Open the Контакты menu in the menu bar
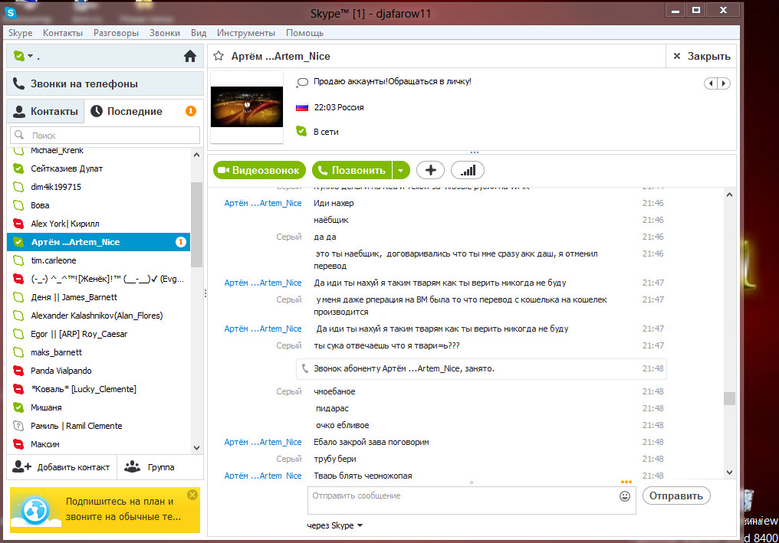This screenshot has width=779, height=543. 63,33
